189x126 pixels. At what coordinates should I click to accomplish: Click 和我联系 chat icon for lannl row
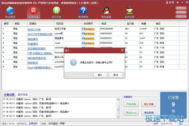[x=88, y=43]
